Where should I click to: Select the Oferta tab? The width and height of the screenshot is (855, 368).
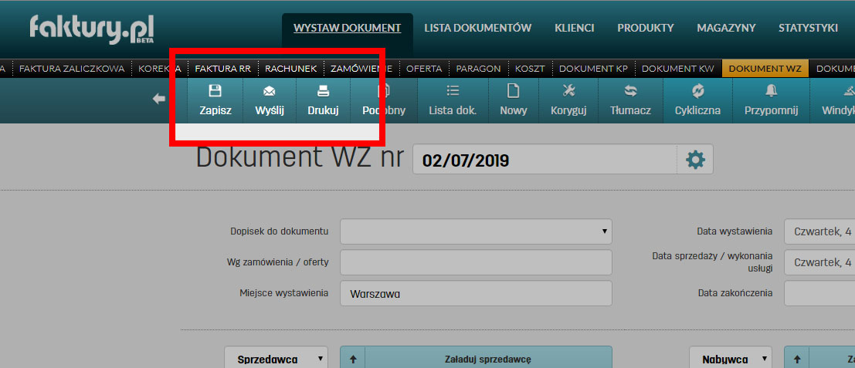[424, 69]
